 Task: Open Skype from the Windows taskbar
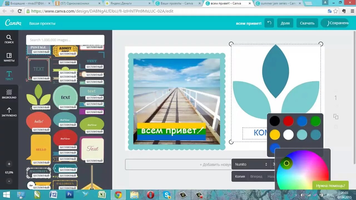pyautogui.click(x=166, y=195)
